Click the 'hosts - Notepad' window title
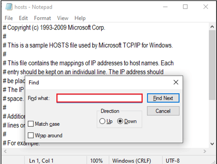217x164 pixels. [x=33, y=7]
